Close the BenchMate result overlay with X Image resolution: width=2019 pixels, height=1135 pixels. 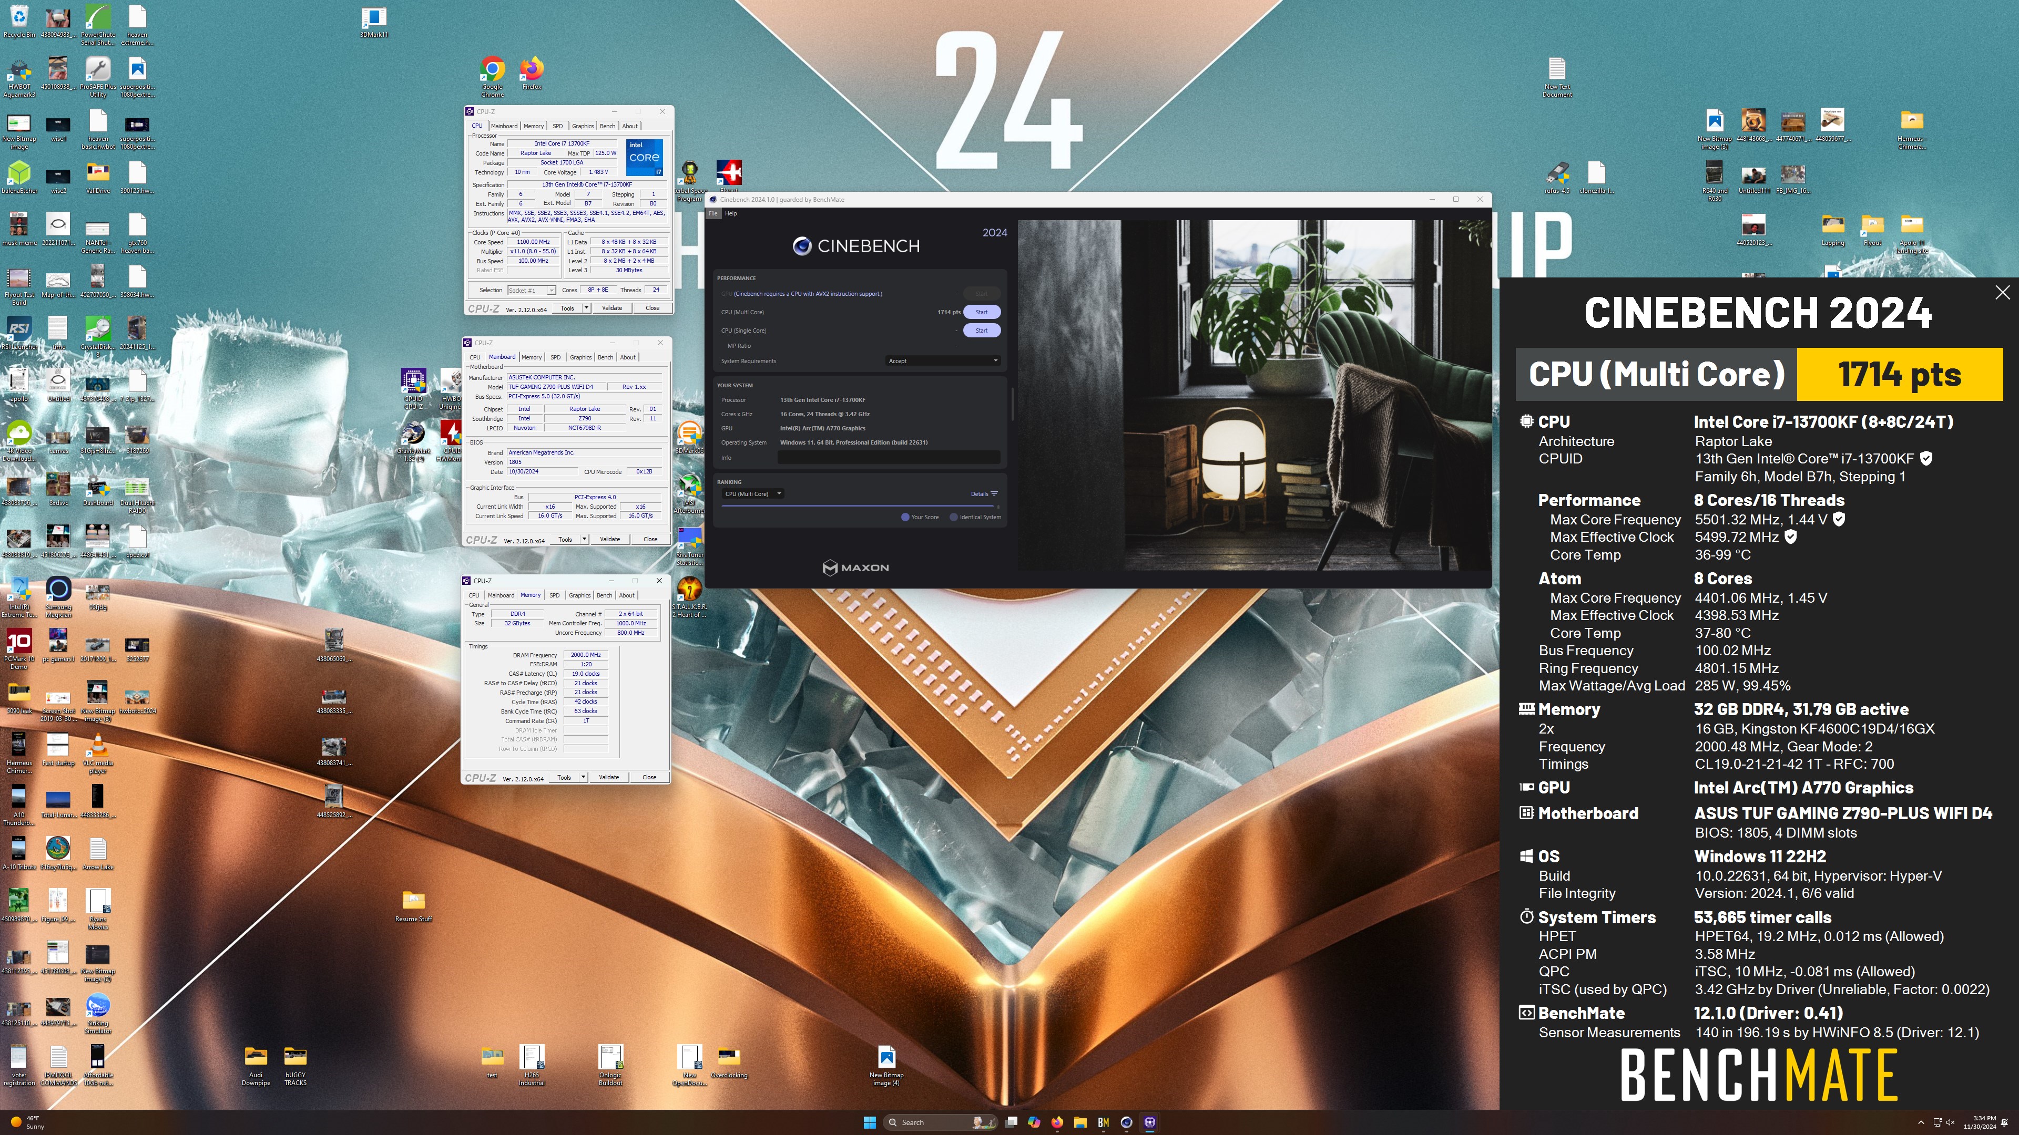tap(2003, 292)
